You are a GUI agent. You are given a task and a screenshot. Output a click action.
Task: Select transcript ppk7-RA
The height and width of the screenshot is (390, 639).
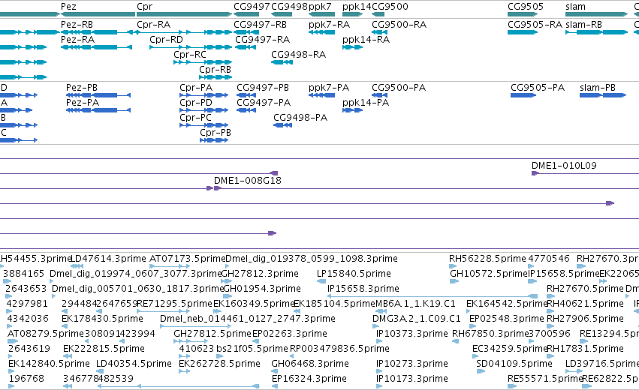pos(330,25)
